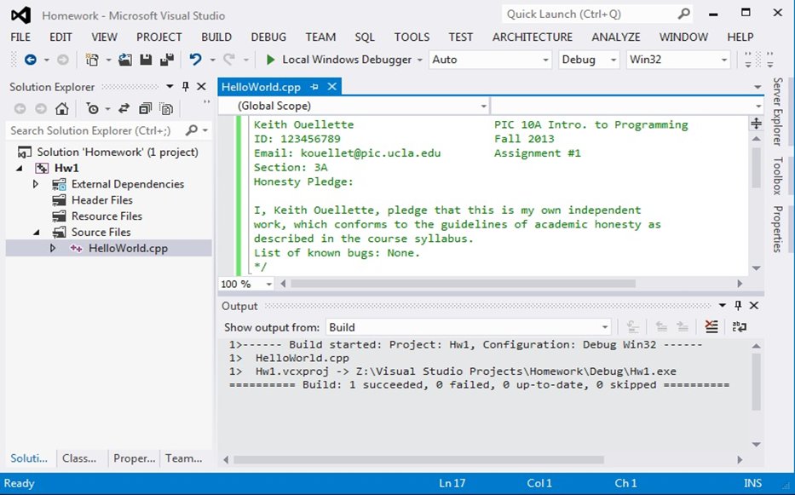Open the TOOLS menu

tap(412, 37)
